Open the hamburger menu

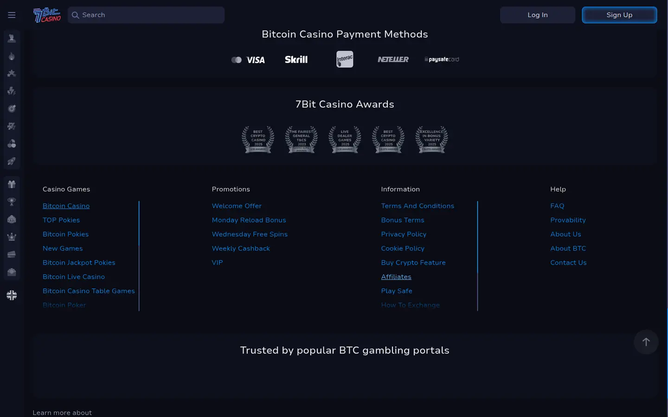(x=12, y=15)
